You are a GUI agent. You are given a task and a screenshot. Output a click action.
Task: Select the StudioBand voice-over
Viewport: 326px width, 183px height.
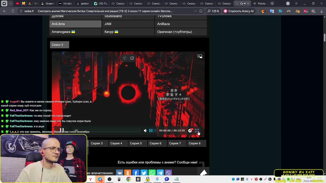point(128,17)
